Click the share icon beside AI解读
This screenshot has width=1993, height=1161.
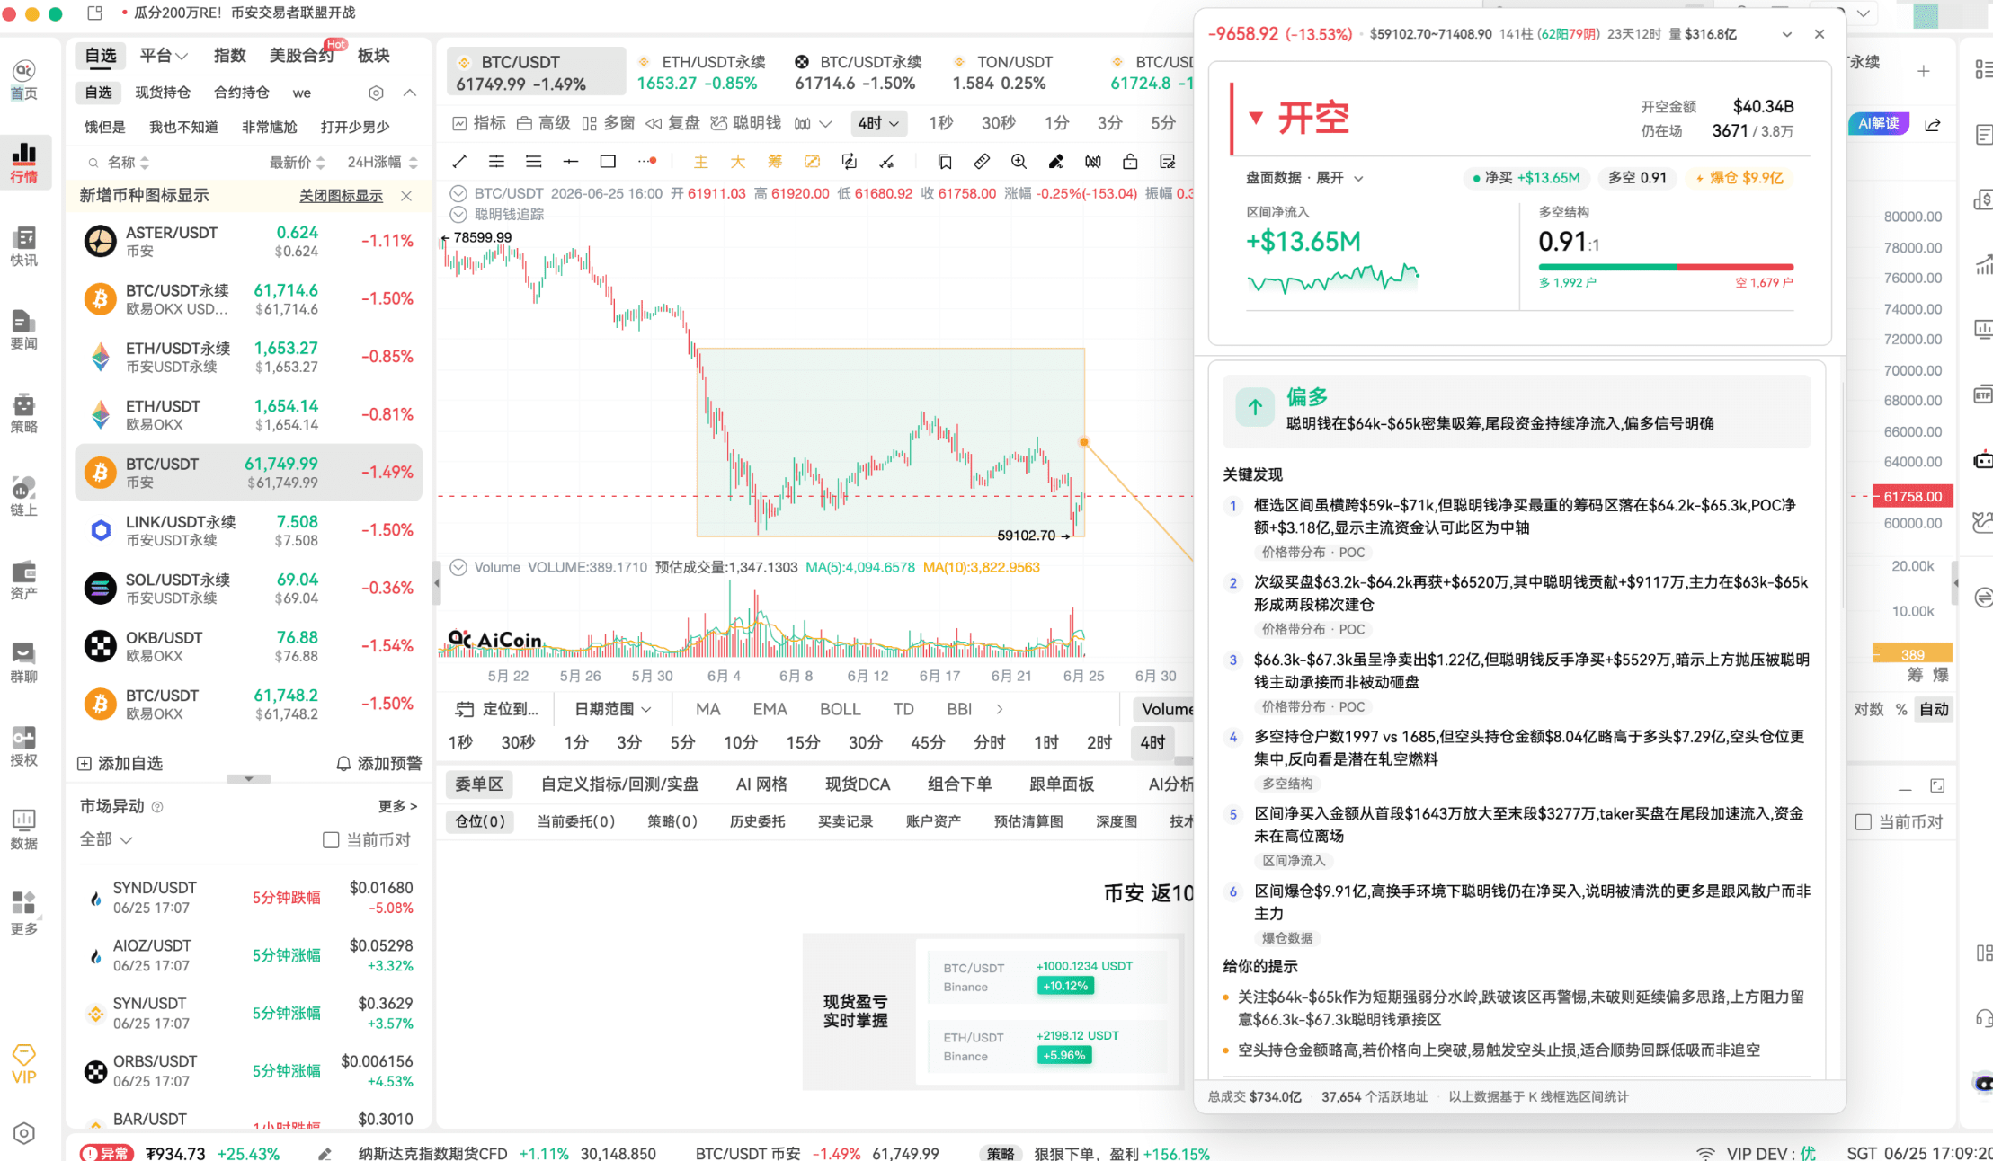pos(1933,124)
